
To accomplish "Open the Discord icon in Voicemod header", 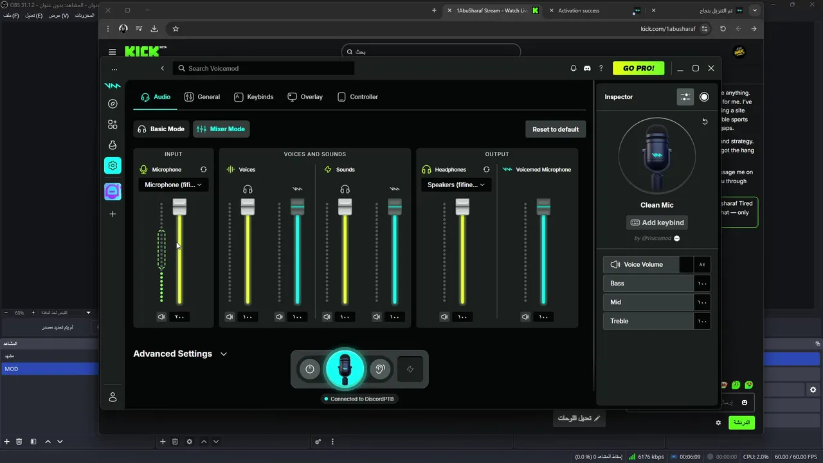I will click(587, 68).
